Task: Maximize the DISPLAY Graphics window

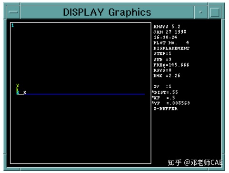Action: coord(215,12)
